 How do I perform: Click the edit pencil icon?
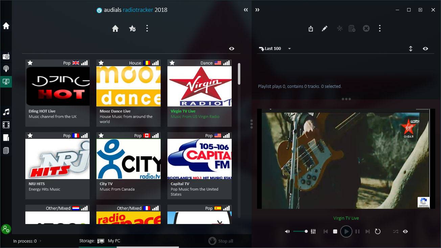pyautogui.click(x=325, y=29)
